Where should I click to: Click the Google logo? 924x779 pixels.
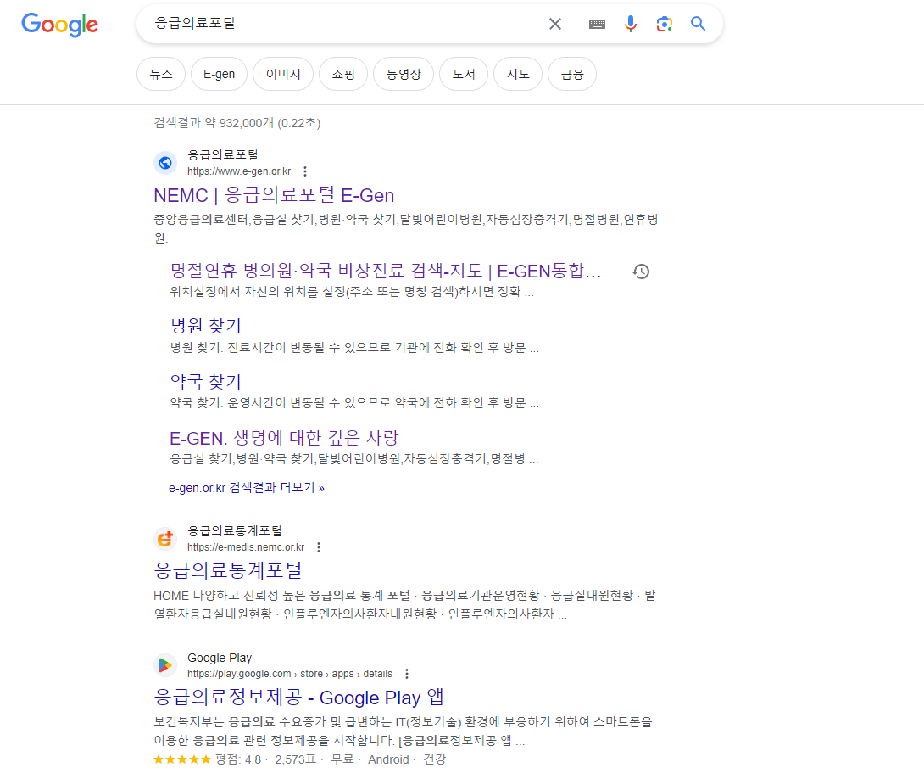pos(59,25)
